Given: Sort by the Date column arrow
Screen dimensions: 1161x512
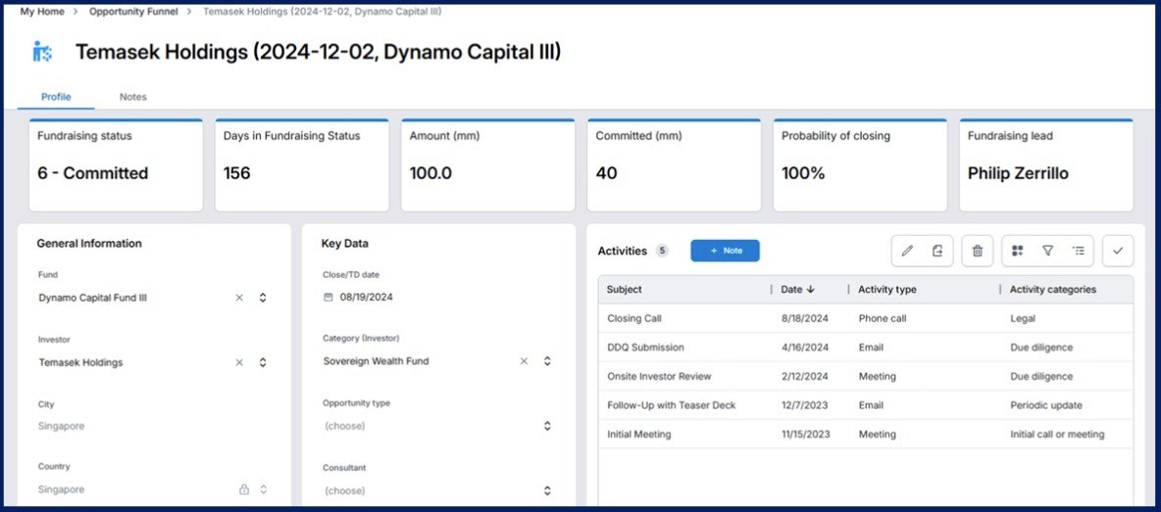Looking at the screenshot, I should tap(811, 290).
